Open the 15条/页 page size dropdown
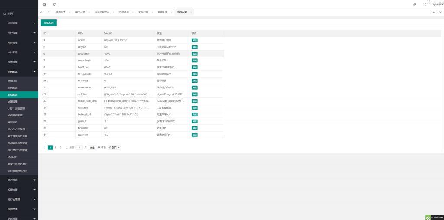 114,148
